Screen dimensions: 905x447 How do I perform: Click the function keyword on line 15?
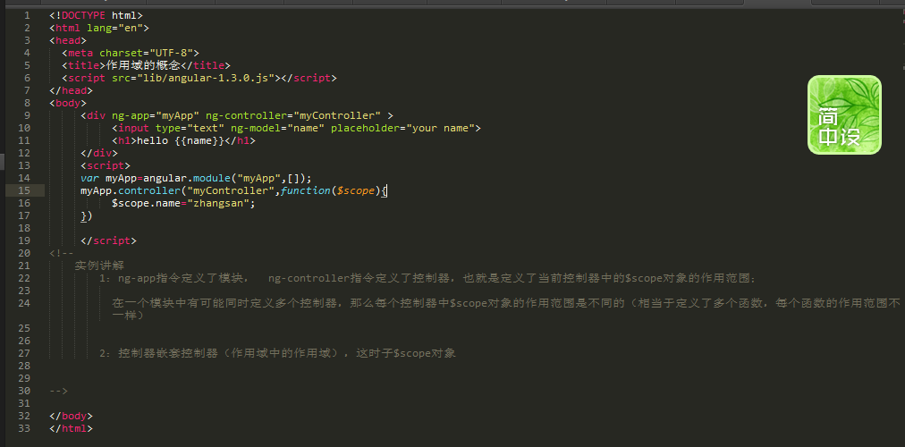pyautogui.click(x=305, y=190)
